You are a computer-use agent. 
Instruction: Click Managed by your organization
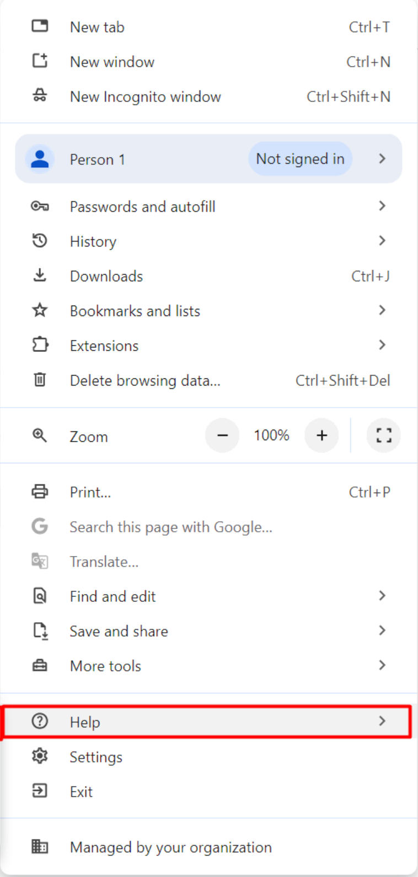(170, 847)
